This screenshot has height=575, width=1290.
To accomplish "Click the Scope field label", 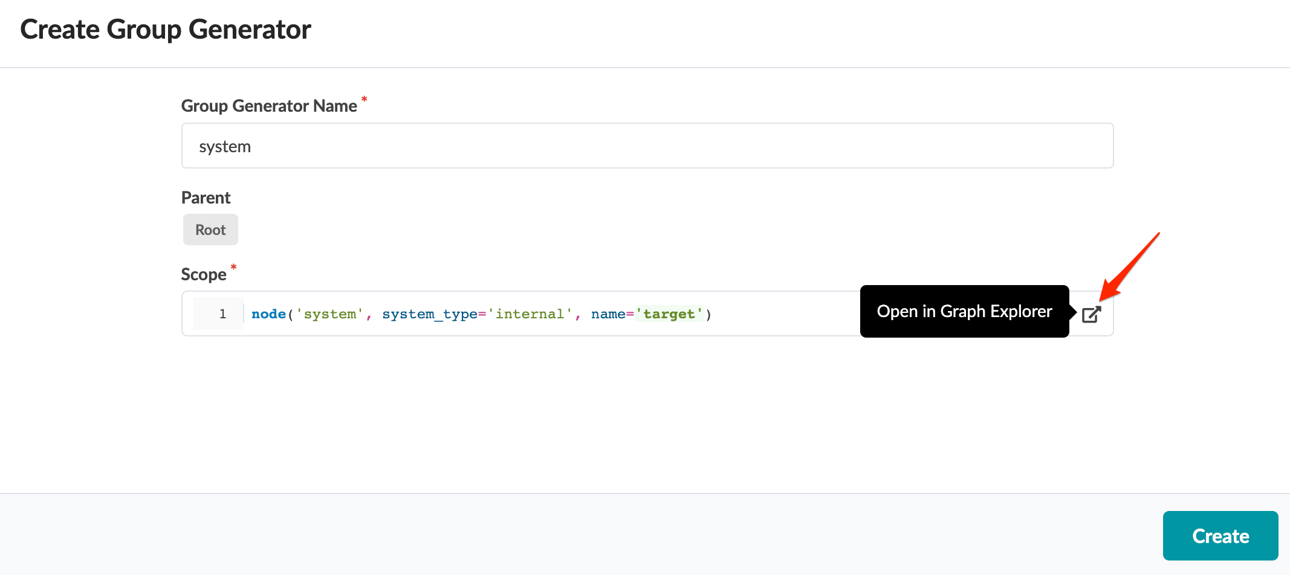I will 204,274.
